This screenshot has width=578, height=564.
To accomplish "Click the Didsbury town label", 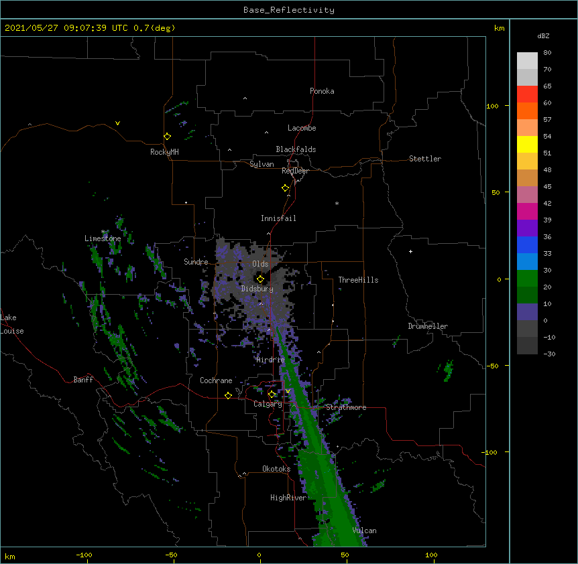I will pyautogui.click(x=257, y=289).
